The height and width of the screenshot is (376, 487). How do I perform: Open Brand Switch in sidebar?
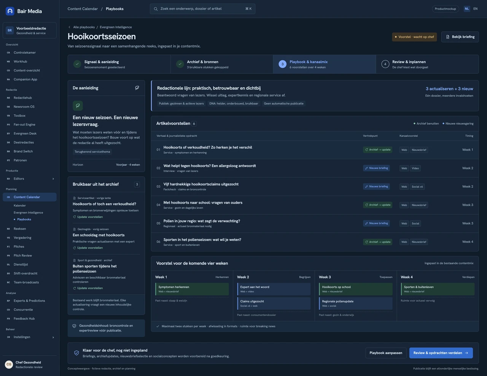pos(30,151)
